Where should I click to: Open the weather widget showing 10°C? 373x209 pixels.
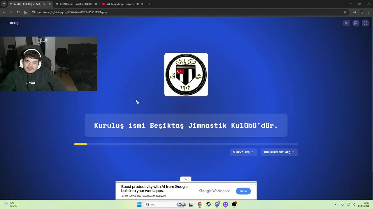tap(10, 204)
